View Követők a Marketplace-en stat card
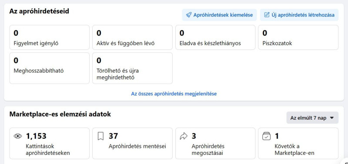The height and width of the screenshot is (164, 348). tap(298, 143)
